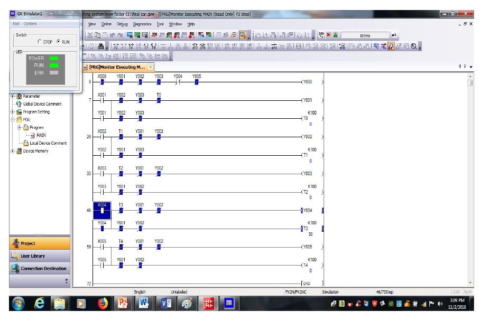Expand the Program Setting tree node
Screen dimensions: 479x312
[13, 112]
